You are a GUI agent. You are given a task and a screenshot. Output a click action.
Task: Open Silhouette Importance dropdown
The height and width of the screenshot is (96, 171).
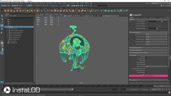point(156,42)
